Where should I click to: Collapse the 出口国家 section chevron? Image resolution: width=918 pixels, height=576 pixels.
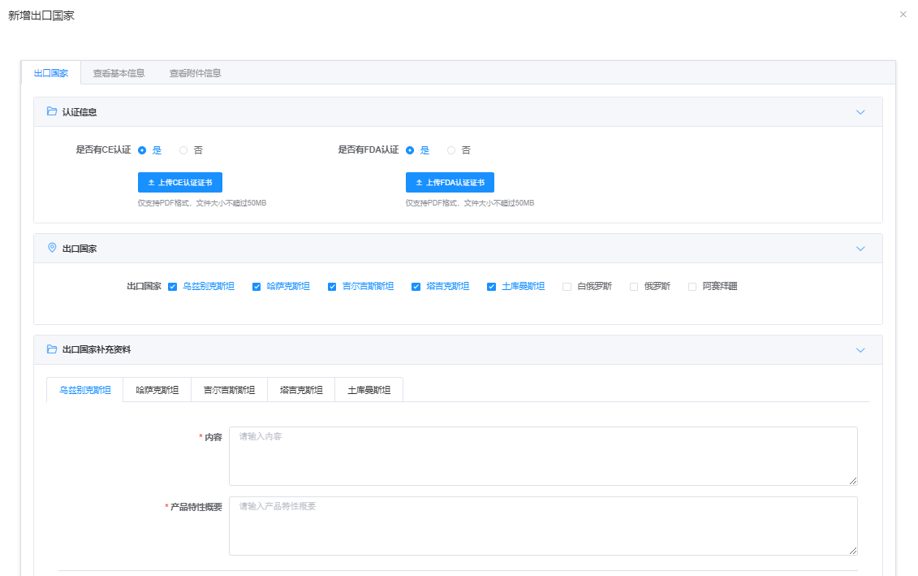(x=860, y=249)
